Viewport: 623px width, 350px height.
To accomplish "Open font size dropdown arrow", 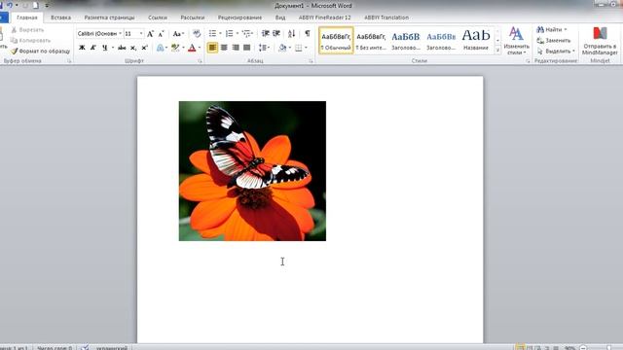I will point(141,34).
